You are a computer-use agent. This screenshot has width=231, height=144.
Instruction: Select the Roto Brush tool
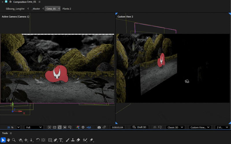pos(85,140)
